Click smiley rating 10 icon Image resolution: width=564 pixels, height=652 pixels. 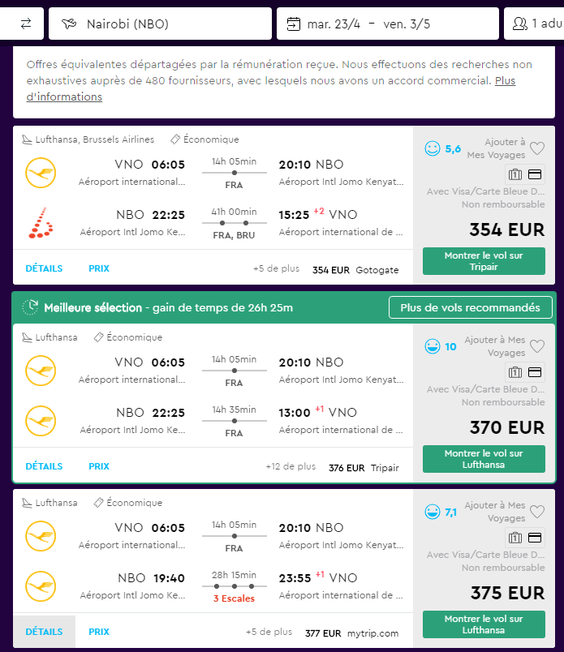[433, 346]
